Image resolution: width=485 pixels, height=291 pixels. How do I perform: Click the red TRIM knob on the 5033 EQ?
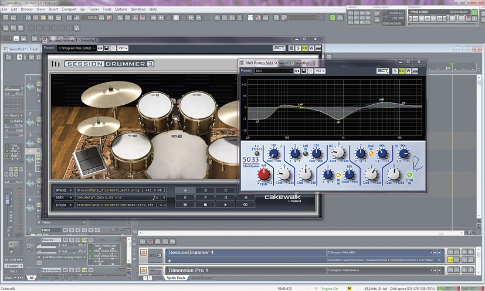264,174
